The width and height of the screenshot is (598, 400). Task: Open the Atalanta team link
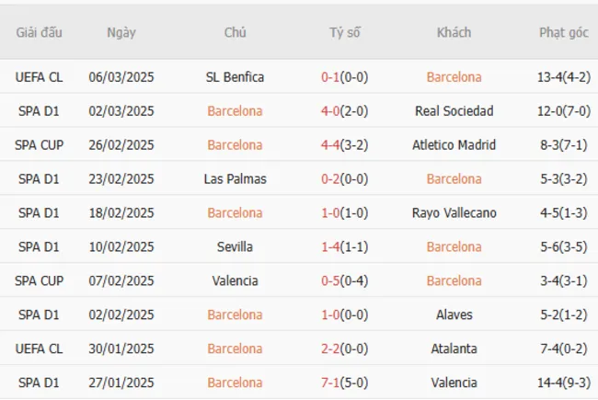pyautogui.click(x=454, y=349)
